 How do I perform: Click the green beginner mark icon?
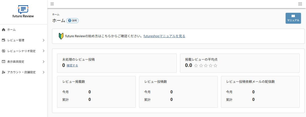click(61, 36)
